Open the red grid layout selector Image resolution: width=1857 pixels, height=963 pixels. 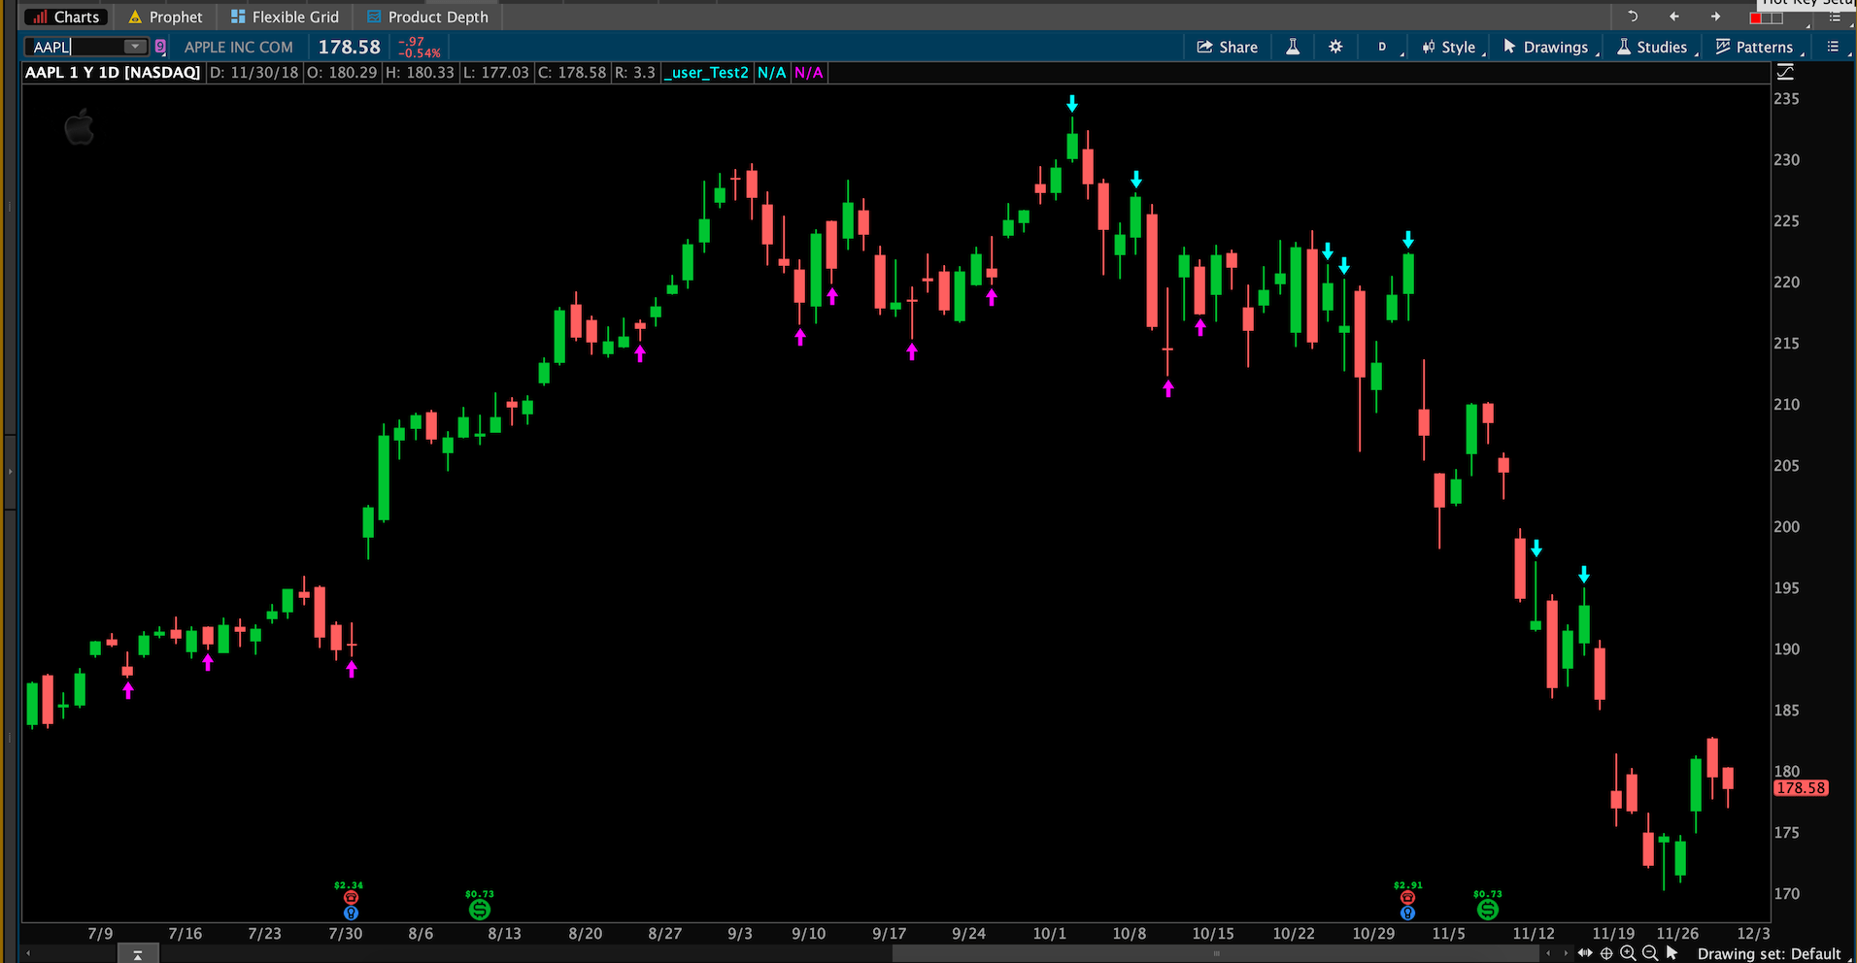coord(1767,18)
